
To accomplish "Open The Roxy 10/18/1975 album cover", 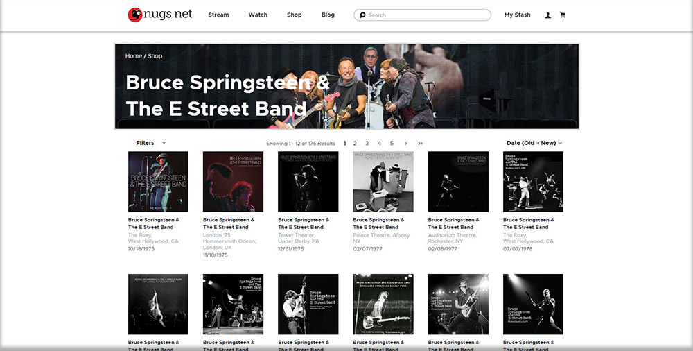I will tap(158, 182).
